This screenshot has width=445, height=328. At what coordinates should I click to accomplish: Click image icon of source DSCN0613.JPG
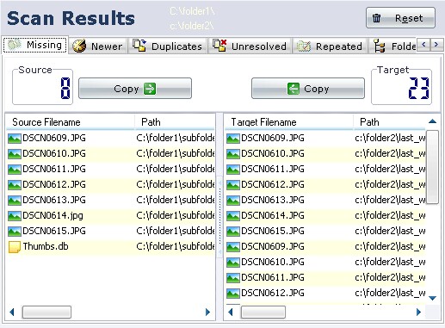15,201
